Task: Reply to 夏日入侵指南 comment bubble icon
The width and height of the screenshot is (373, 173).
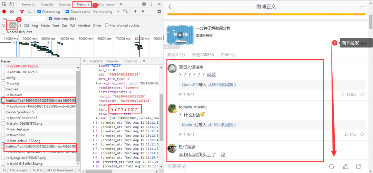Action: 362,94
